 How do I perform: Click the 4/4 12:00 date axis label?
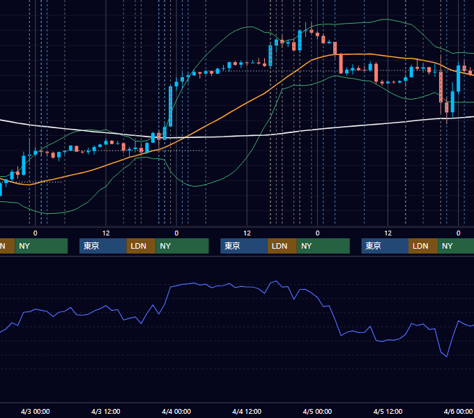[x=247, y=411]
